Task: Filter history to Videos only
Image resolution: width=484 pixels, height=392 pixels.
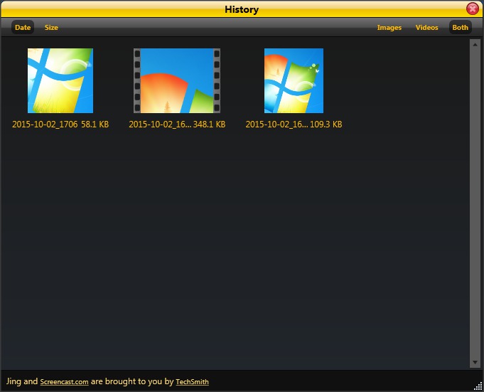Action: point(426,28)
